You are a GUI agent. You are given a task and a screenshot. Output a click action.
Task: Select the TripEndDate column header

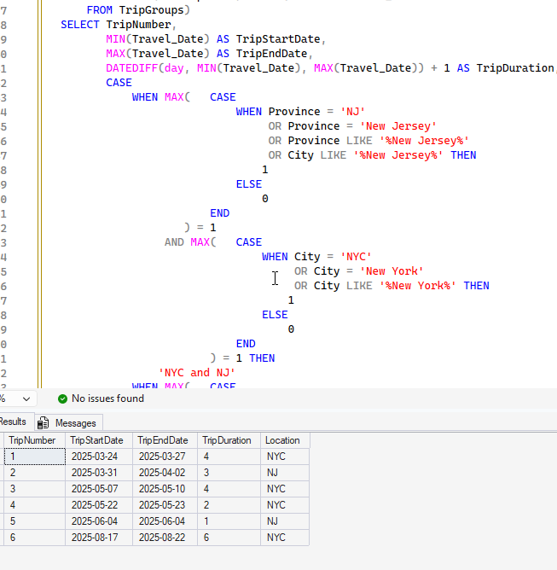click(x=164, y=440)
